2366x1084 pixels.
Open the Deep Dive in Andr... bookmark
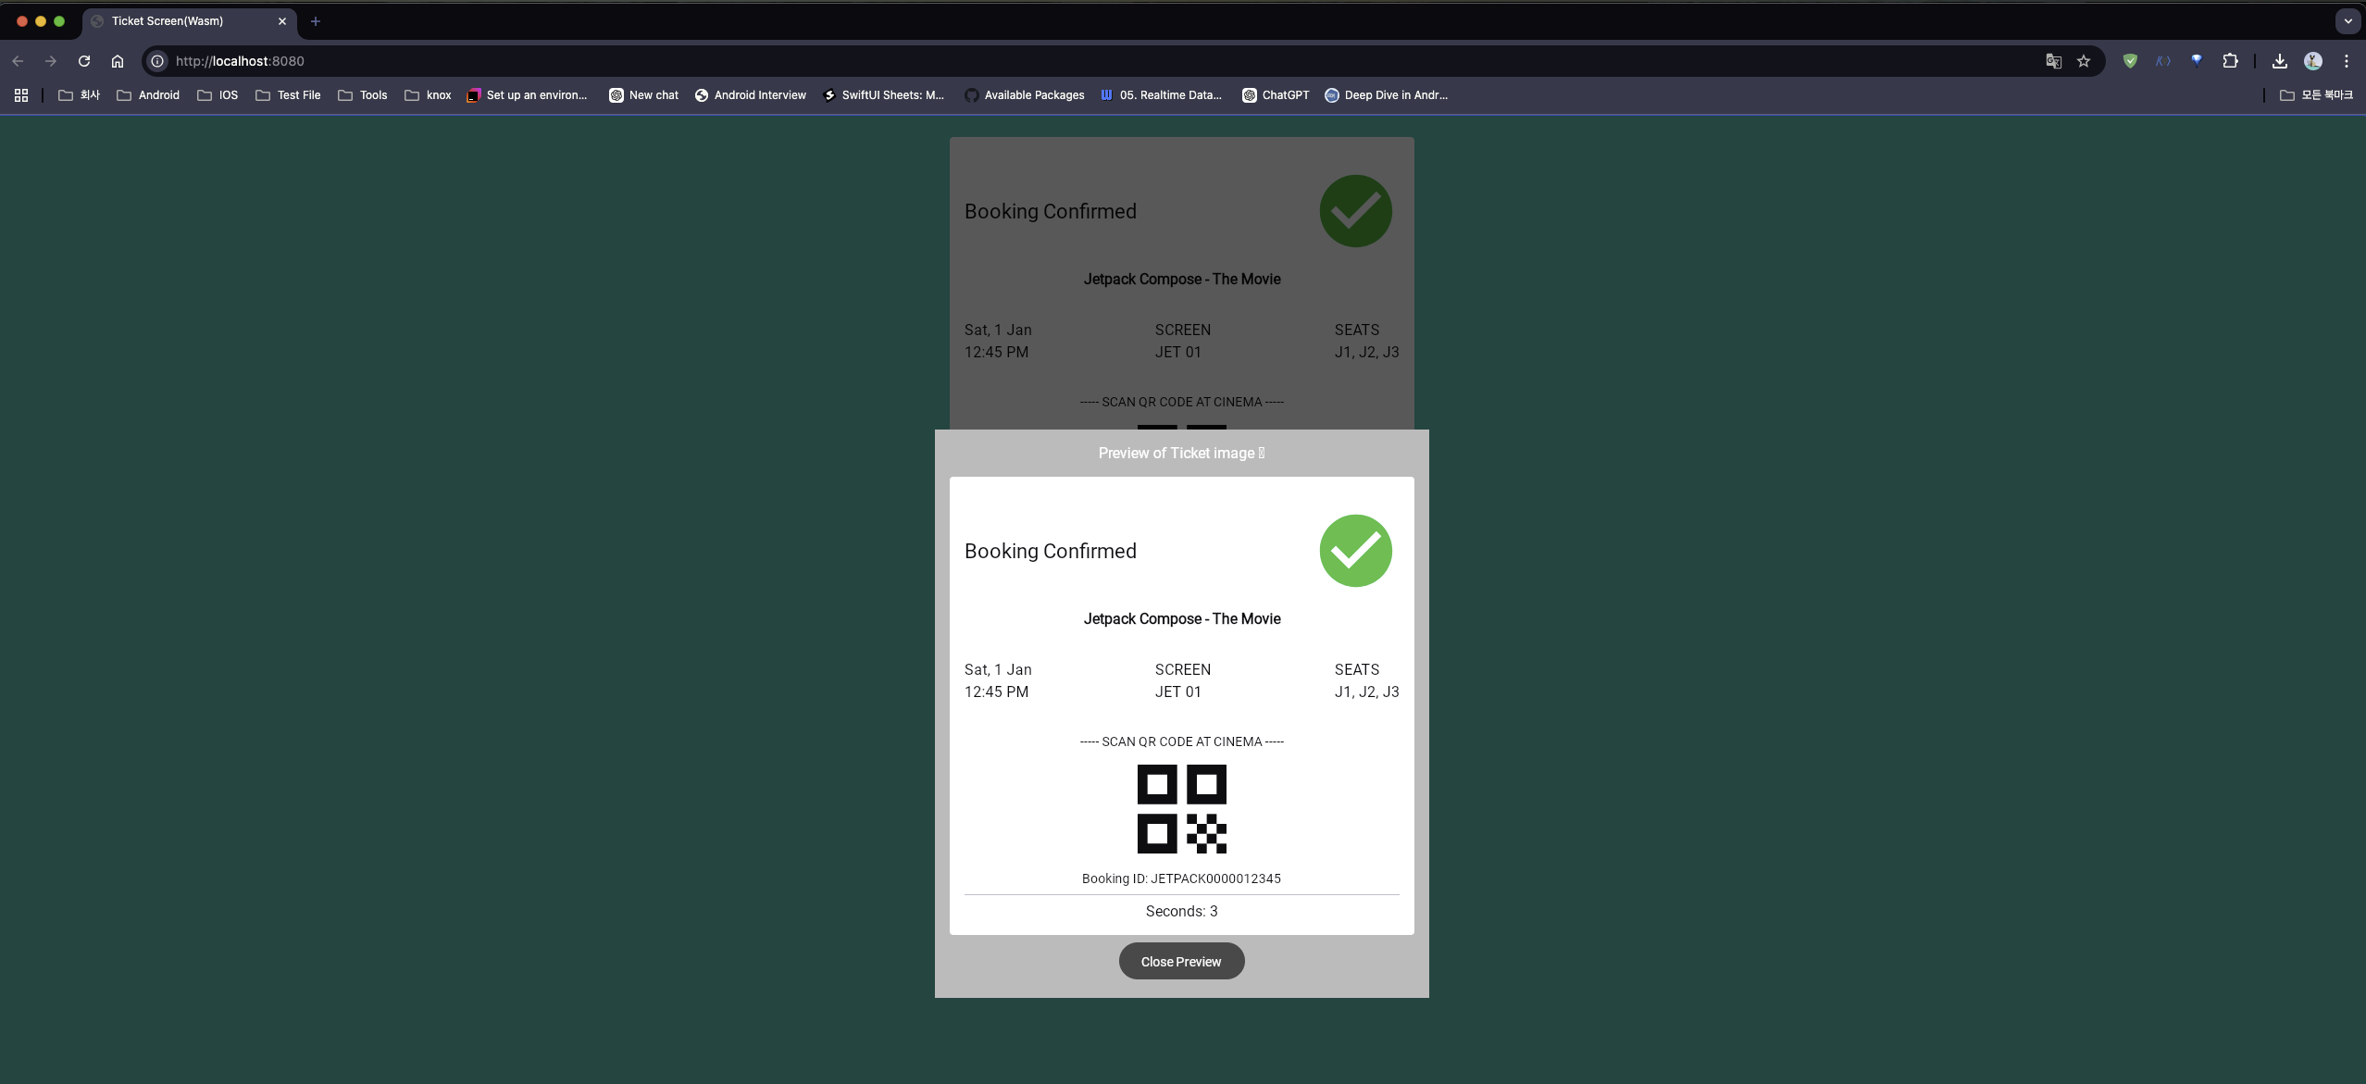click(x=1387, y=95)
